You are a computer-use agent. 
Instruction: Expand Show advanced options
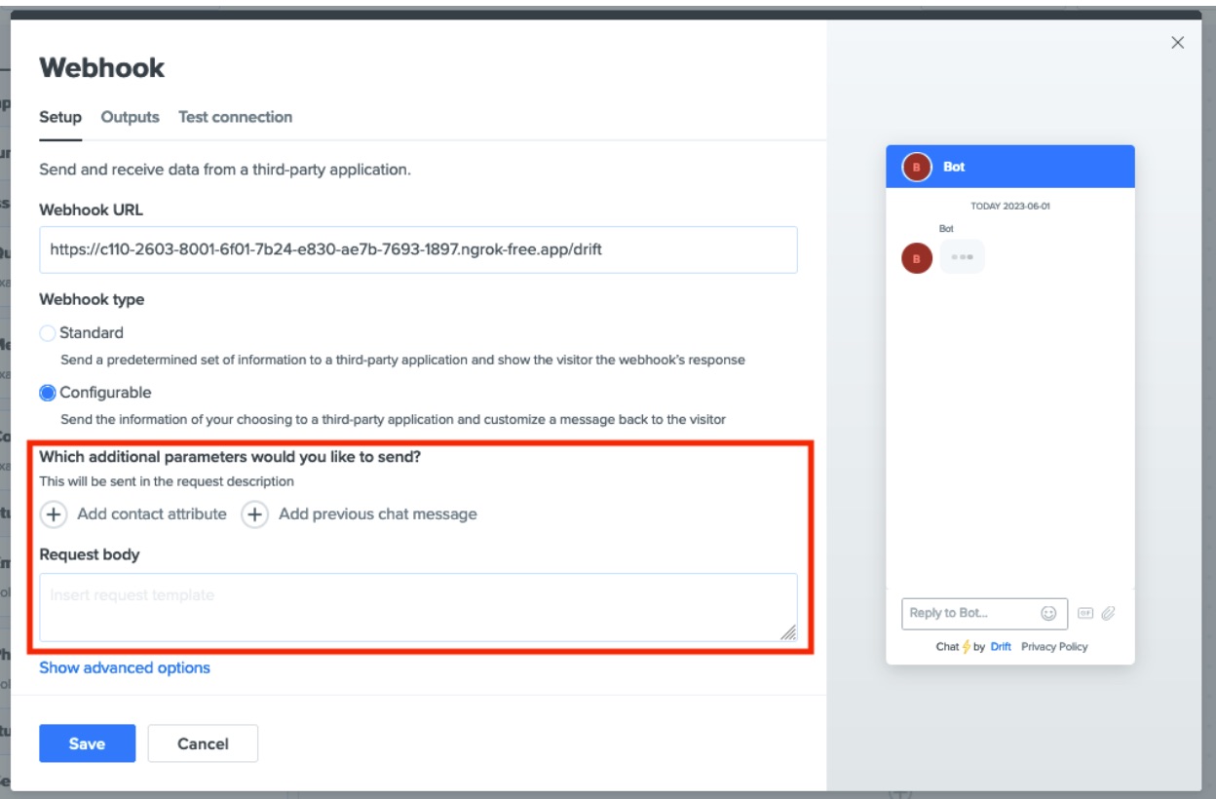125,667
